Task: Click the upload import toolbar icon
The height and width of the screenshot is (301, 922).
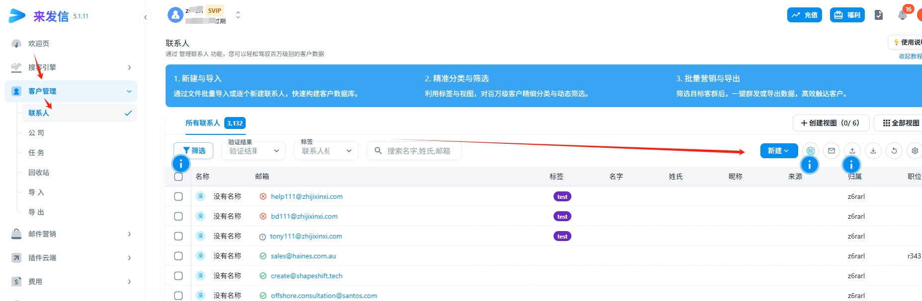Action: coord(852,151)
